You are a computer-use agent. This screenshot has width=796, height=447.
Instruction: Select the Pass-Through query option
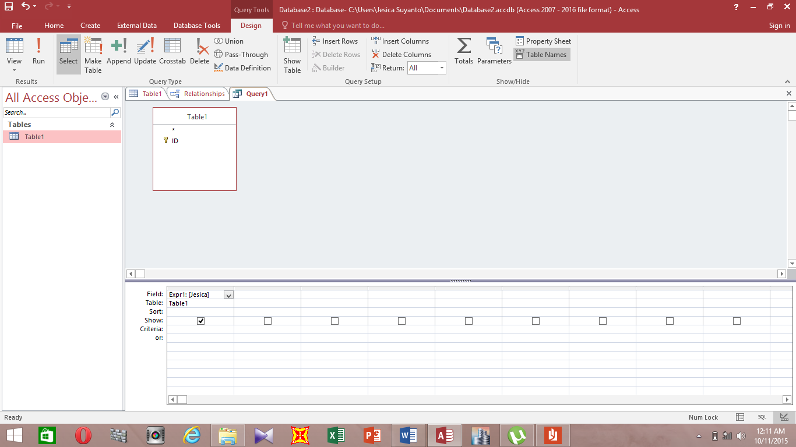point(241,55)
